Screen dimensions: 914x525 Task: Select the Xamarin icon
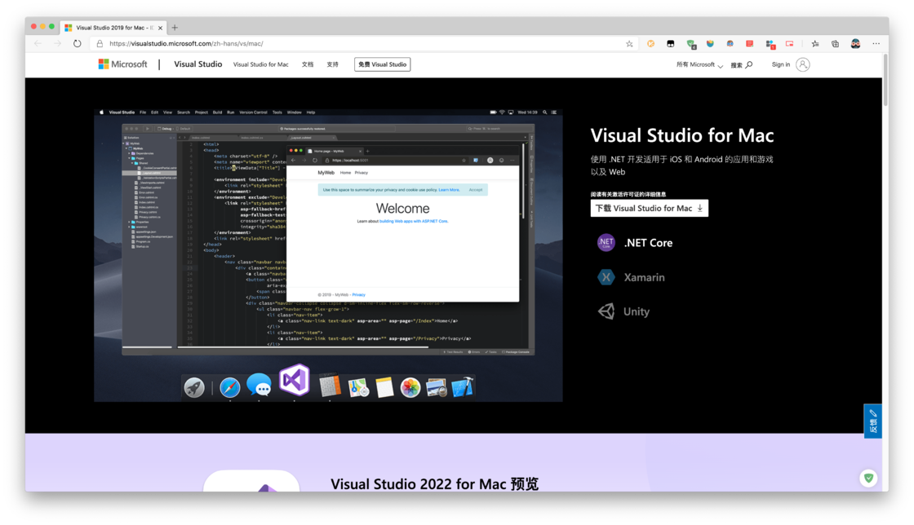606,277
